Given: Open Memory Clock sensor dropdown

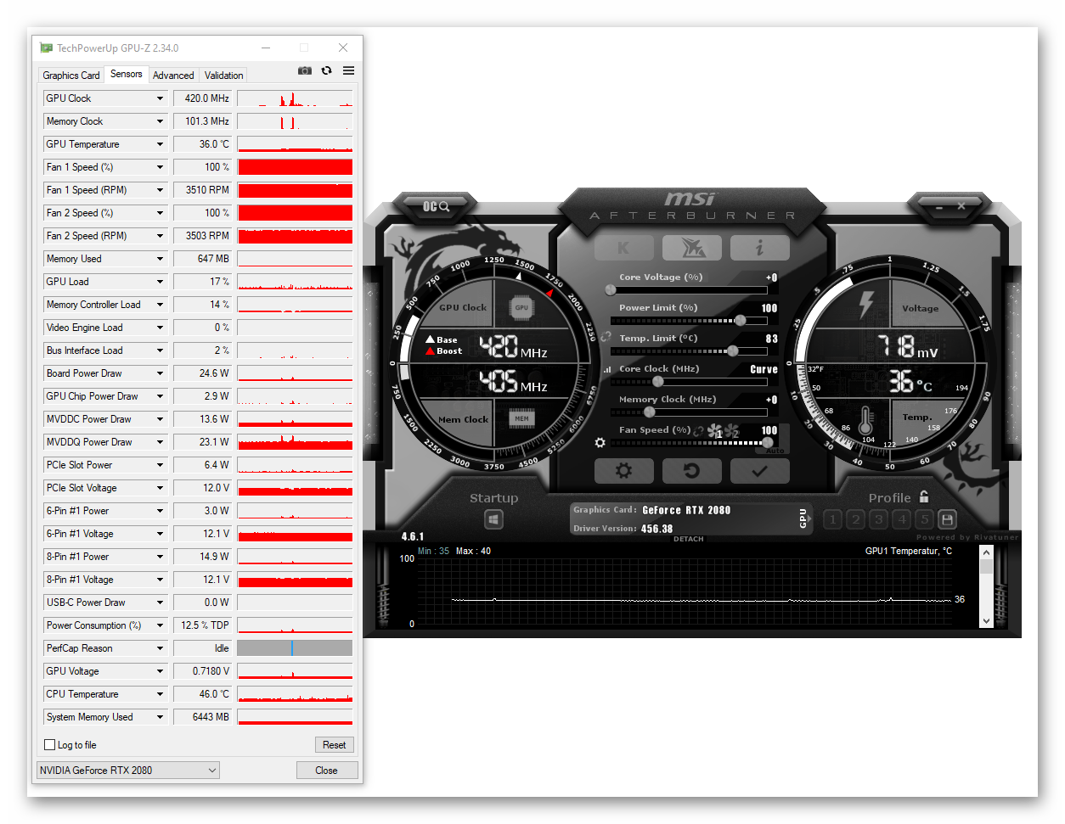Looking at the screenshot, I should tap(160, 121).
